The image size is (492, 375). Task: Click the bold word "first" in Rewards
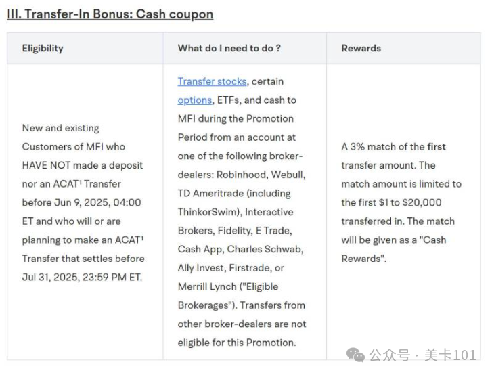tap(437, 147)
